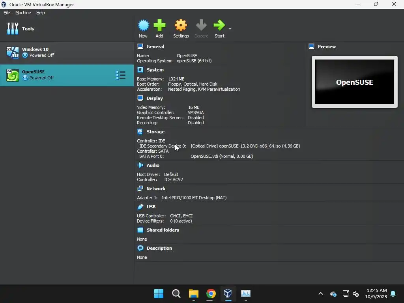Show hidden system tray icons
The image size is (404, 303).
[x=321, y=294]
